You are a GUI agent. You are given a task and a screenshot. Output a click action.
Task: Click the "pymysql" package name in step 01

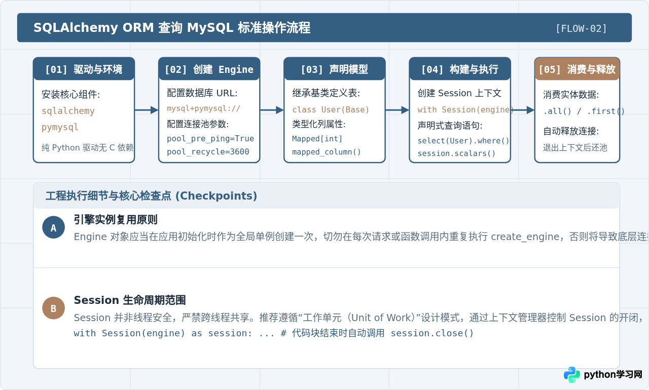coord(60,127)
